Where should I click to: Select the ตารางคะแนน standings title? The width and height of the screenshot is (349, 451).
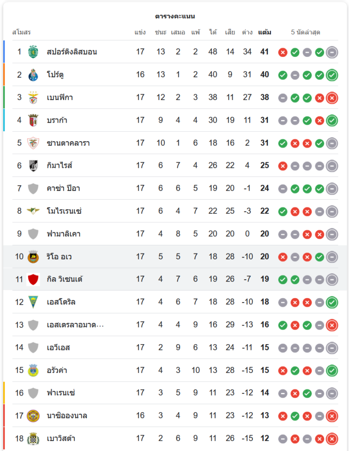175,16
